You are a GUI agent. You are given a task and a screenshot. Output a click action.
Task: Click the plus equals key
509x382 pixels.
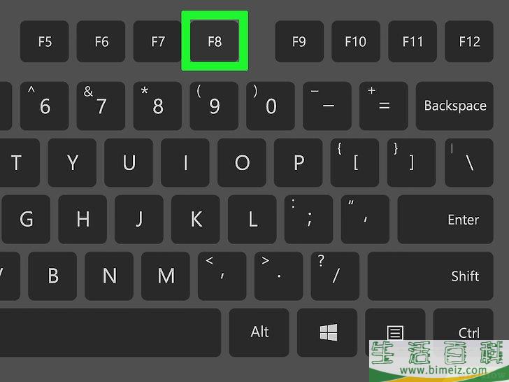384,106
